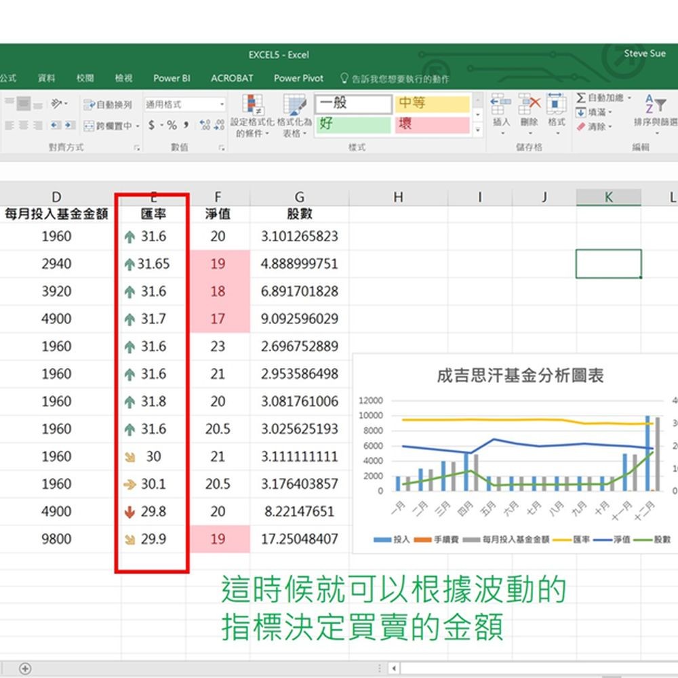This screenshot has height=678, width=678.
Task: Align text right in the alignment group
Action: point(38,125)
